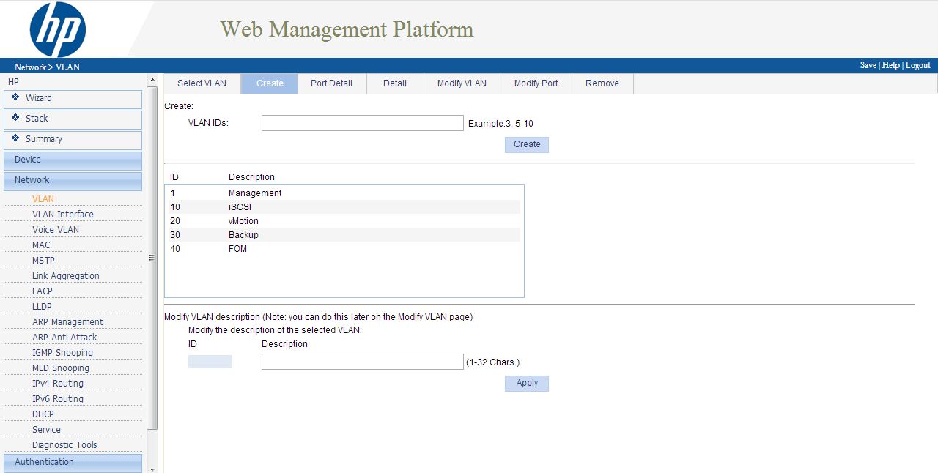The width and height of the screenshot is (938, 473).
Task: Expand the Authentication menu section
Action: click(x=73, y=462)
